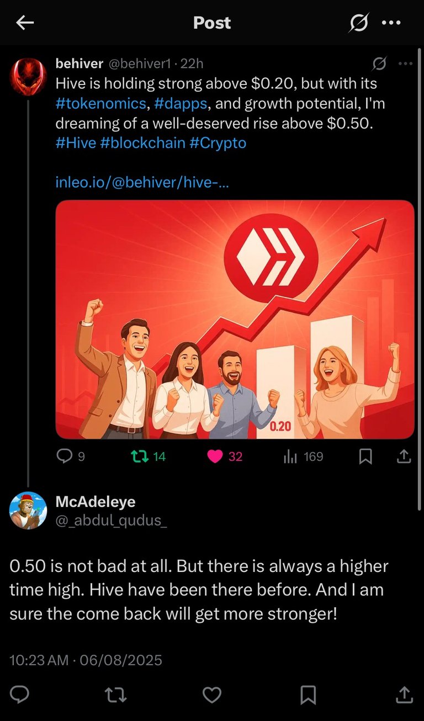The width and height of the screenshot is (424, 721).
Task: Open the header three-dot more menu
Action: point(391,23)
